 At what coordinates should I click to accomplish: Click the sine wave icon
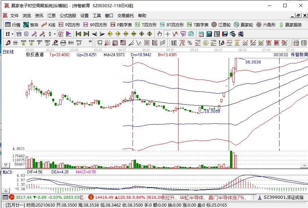[x=229, y=42]
